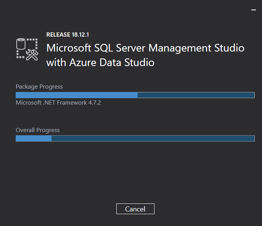Click the 'with Azure Data Studio' heading
Screen dimensions: 262x226
[100, 62]
